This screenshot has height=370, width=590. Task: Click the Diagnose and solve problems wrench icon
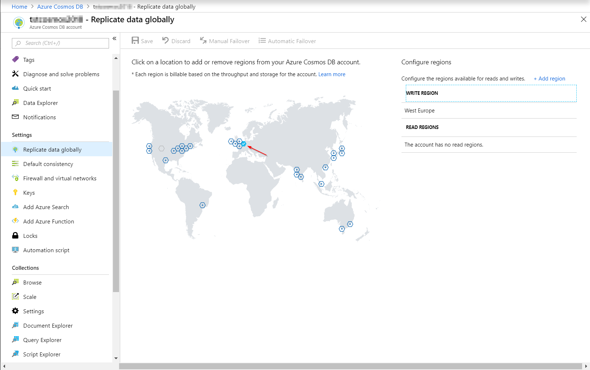click(x=15, y=74)
